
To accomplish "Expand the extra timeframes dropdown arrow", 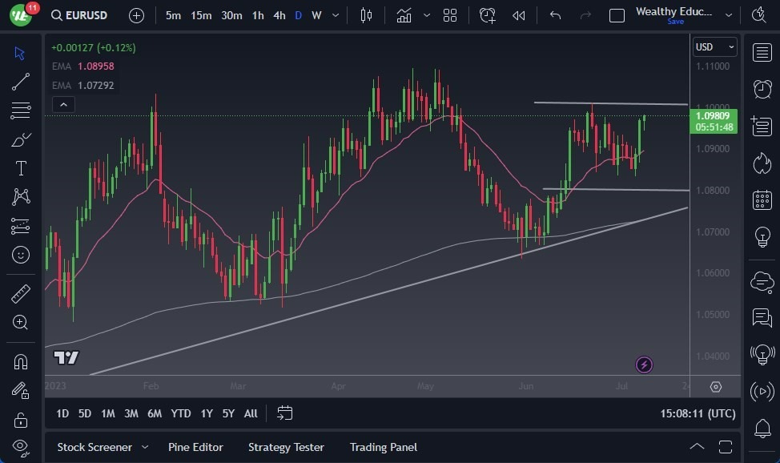I will 335,15.
